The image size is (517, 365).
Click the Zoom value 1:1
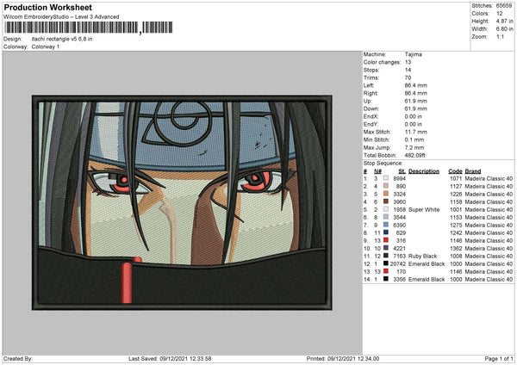pyautogui.click(x=500, y=36)
